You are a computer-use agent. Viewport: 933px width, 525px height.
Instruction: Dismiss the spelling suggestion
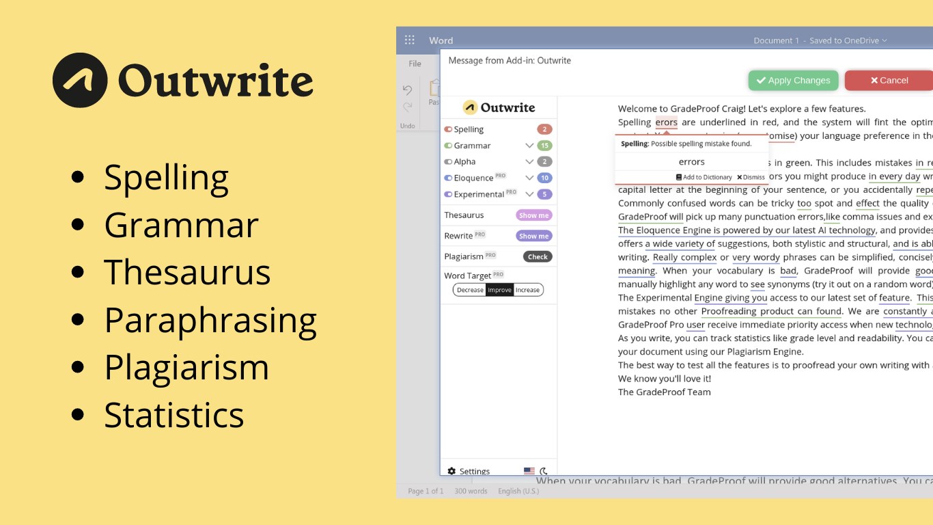(751, 177)
